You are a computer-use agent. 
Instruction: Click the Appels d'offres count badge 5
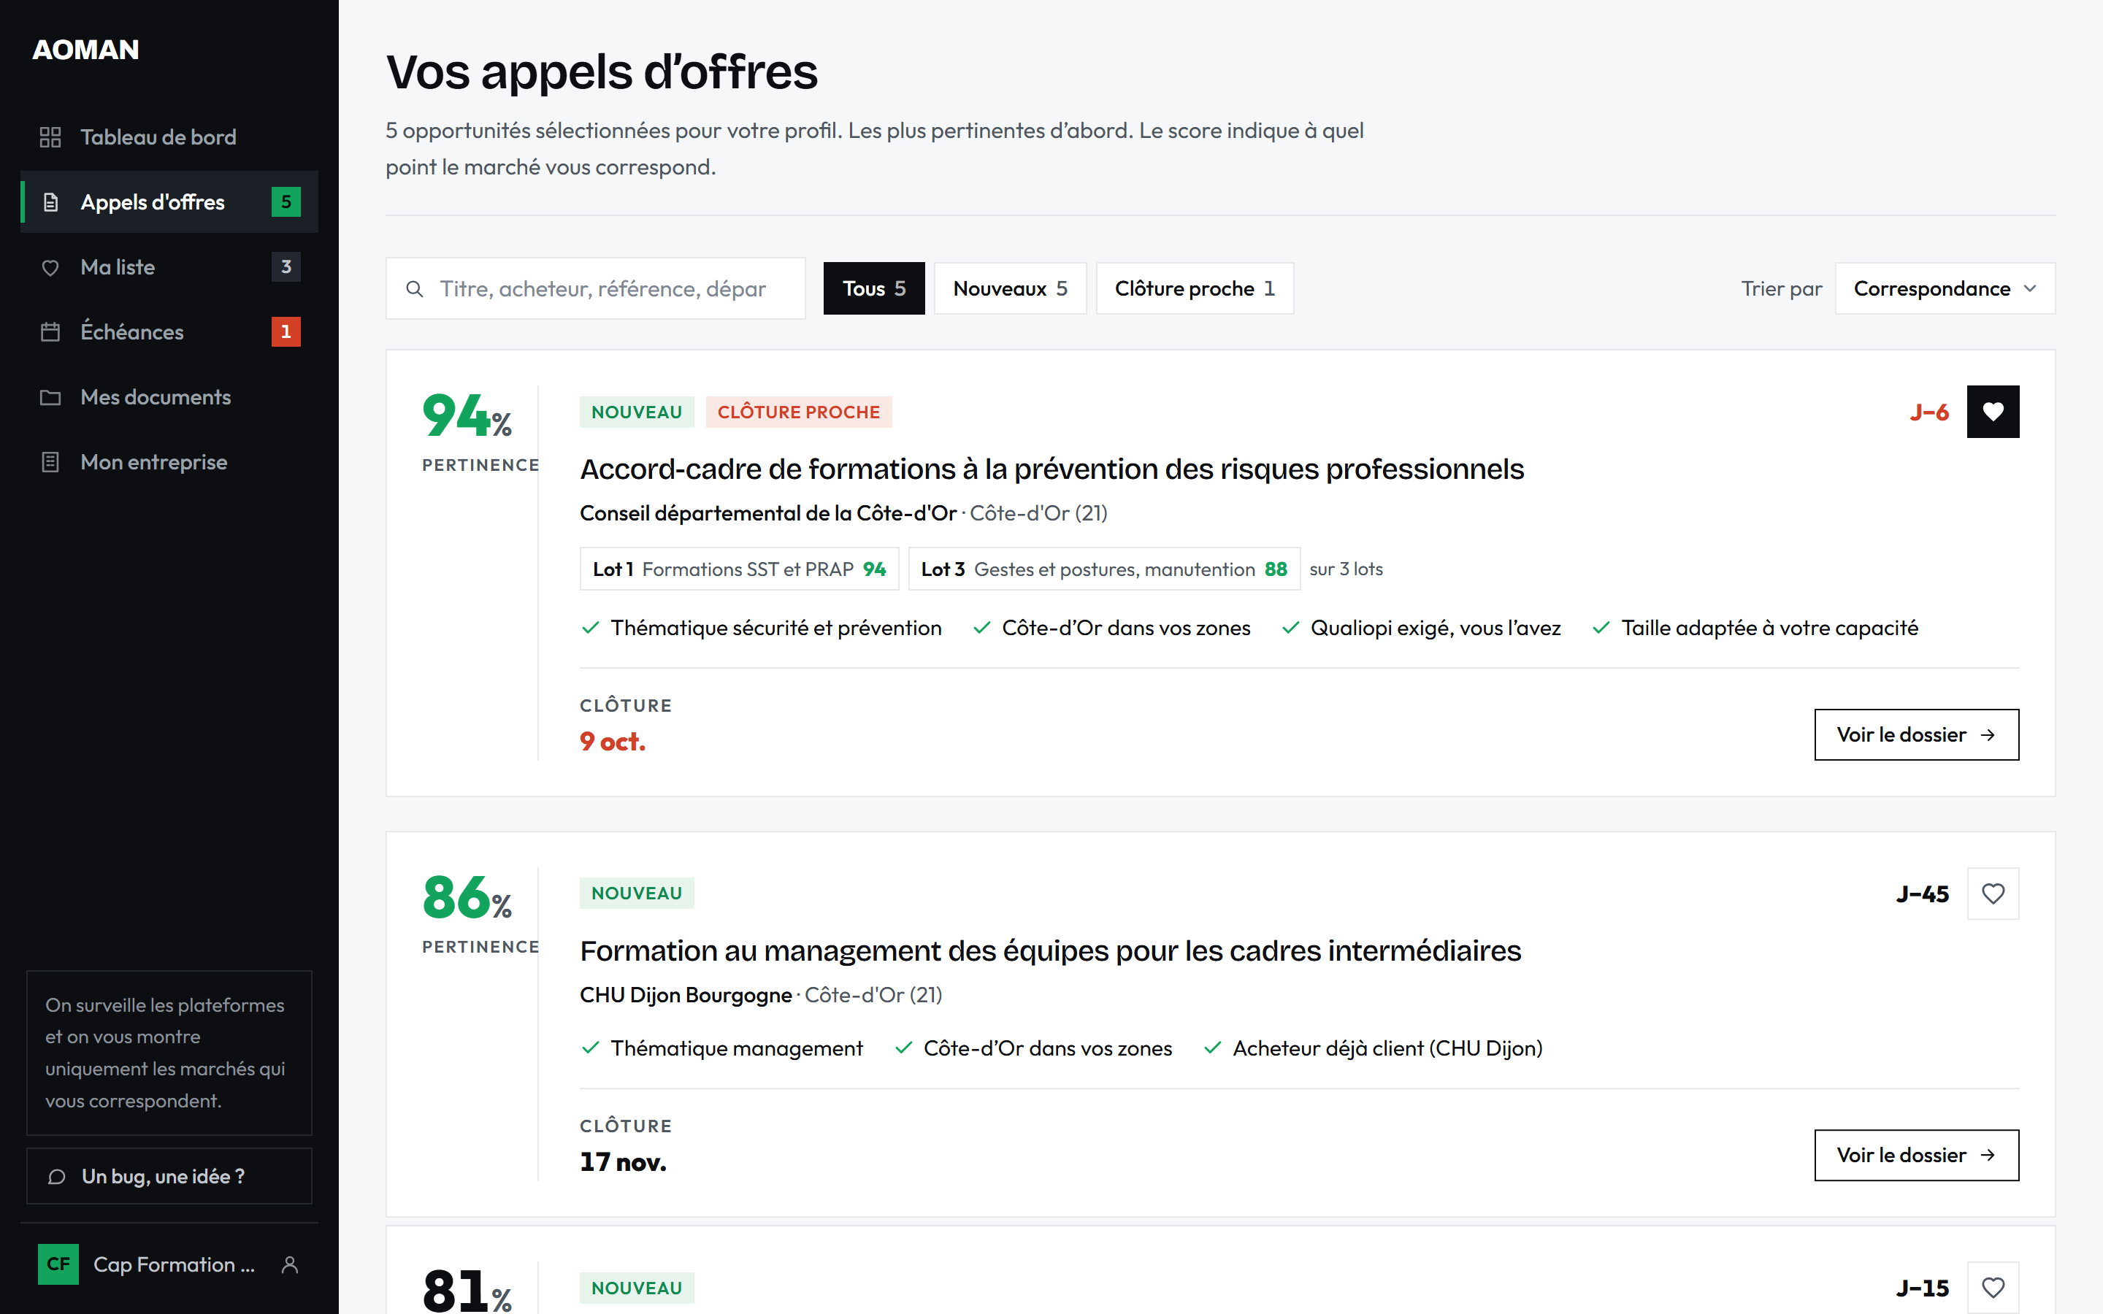coord(286,201)
